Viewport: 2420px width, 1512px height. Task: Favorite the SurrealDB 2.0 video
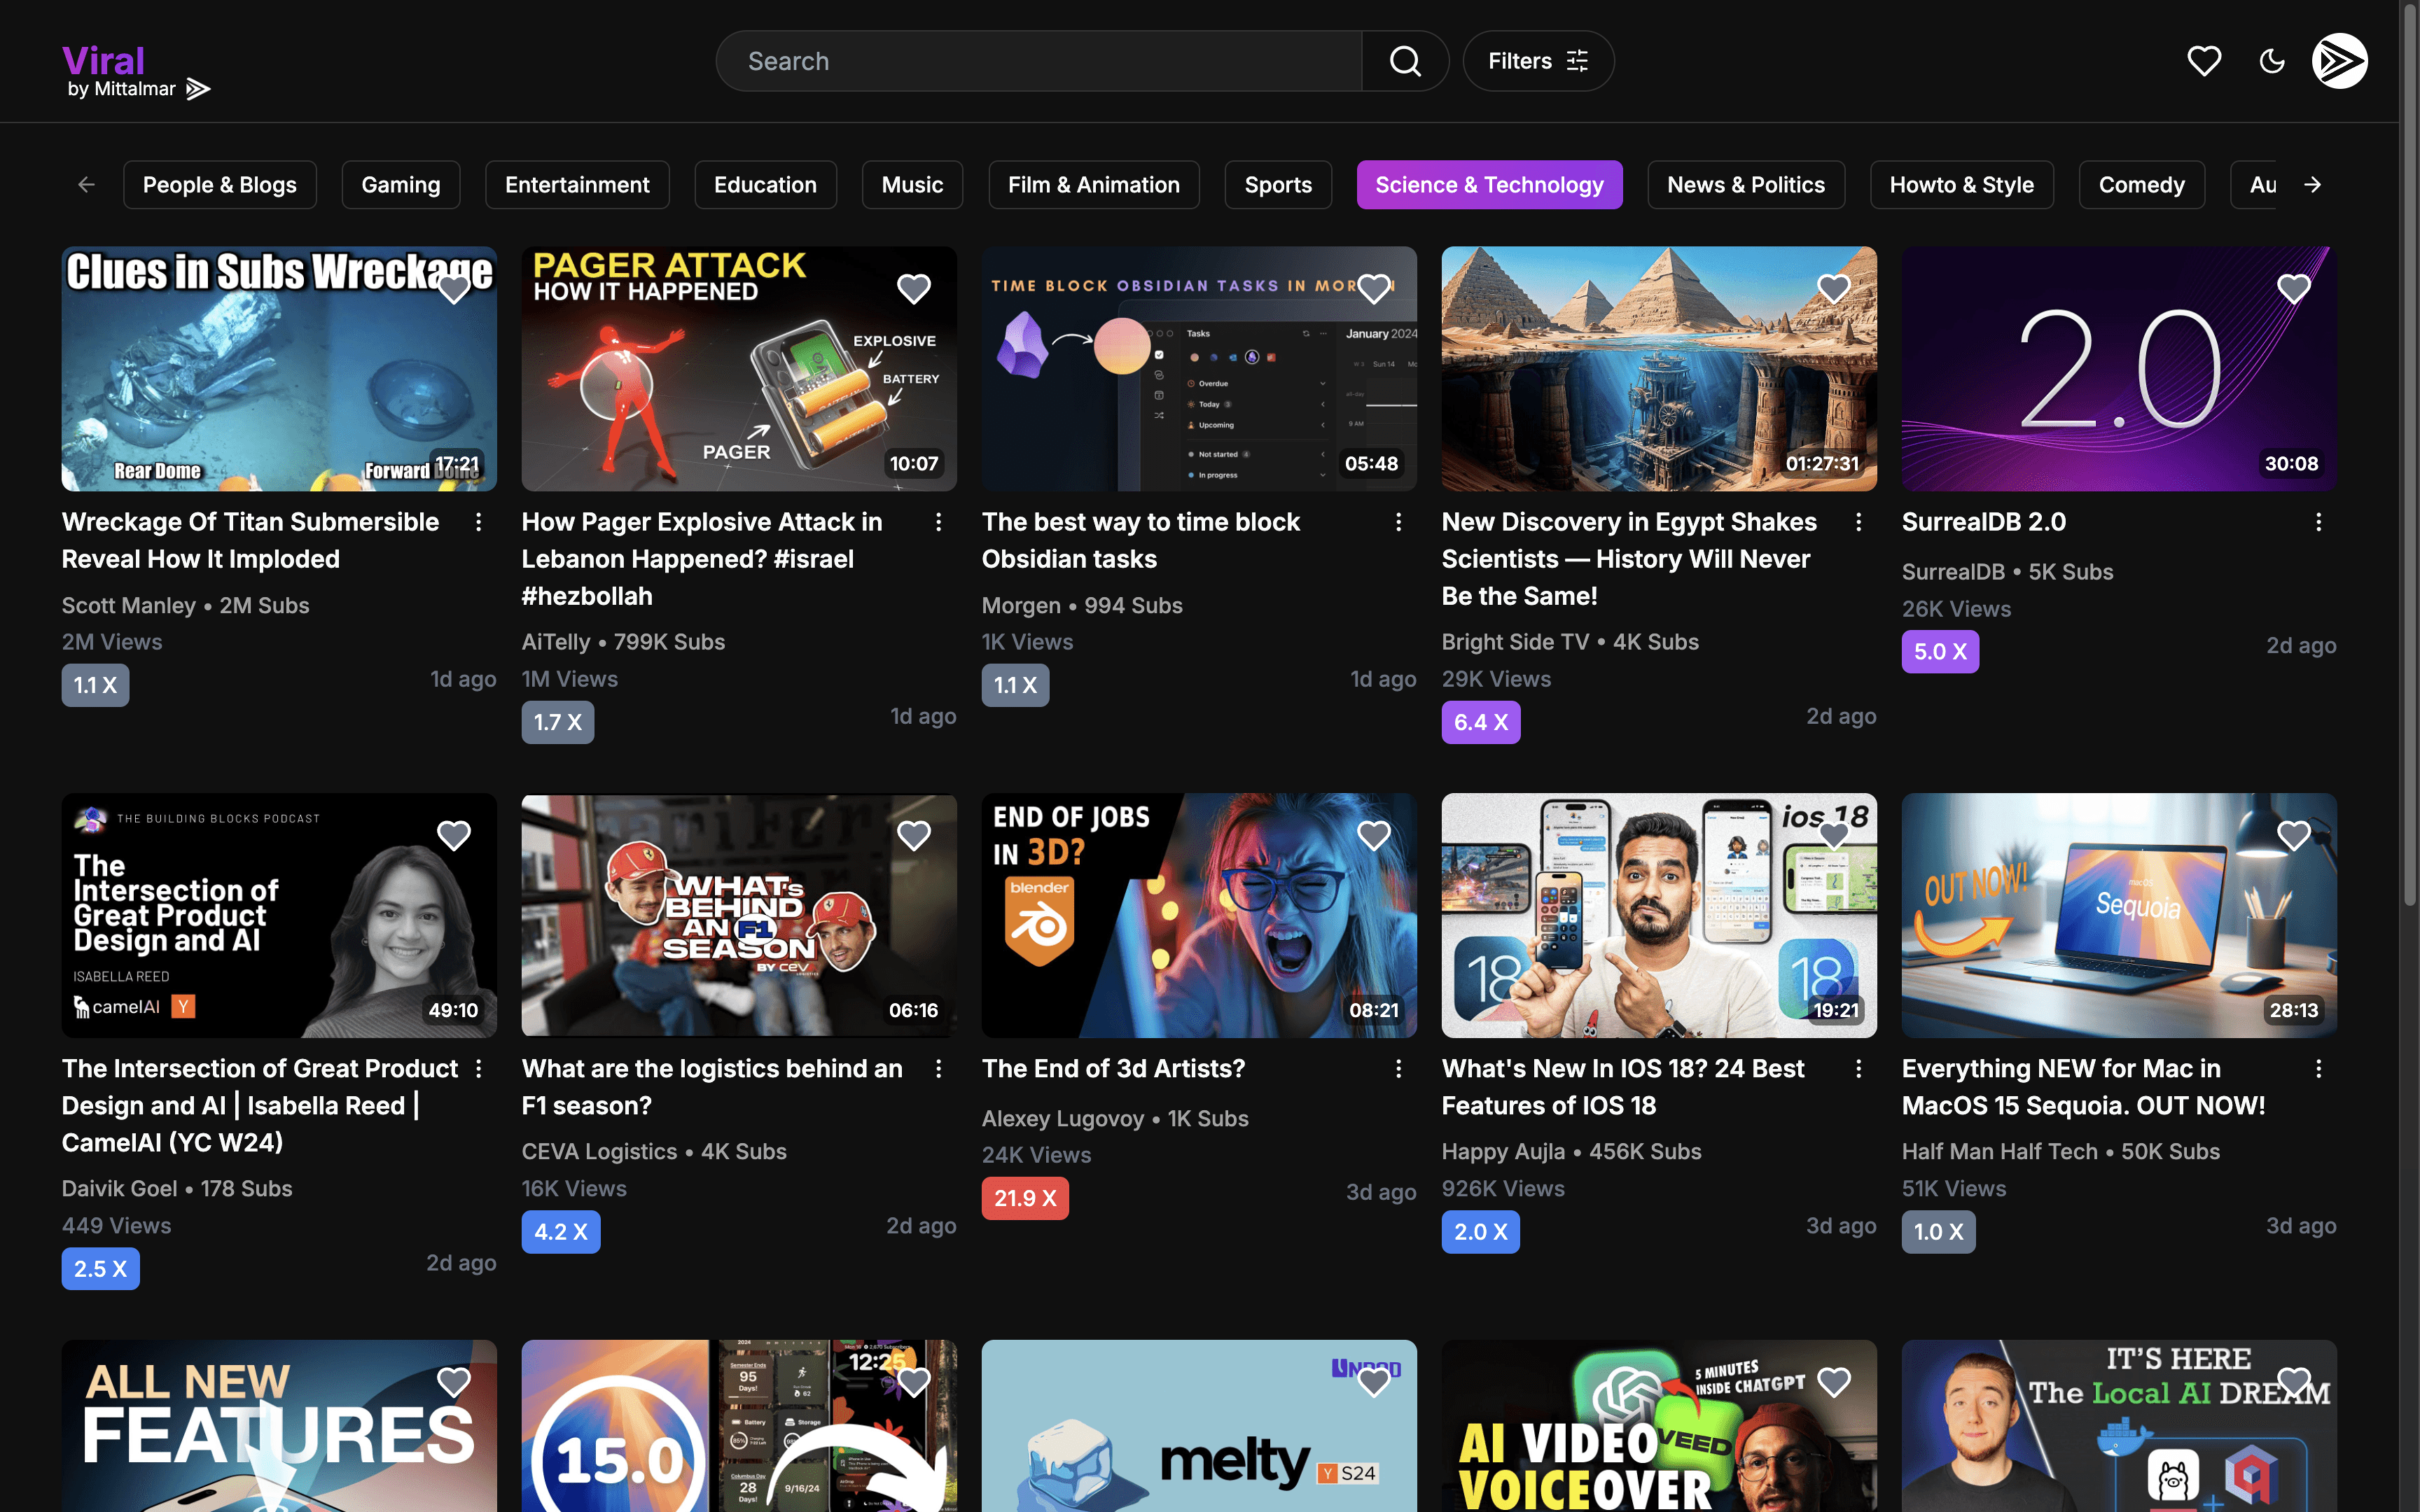tap(2294, 289)
